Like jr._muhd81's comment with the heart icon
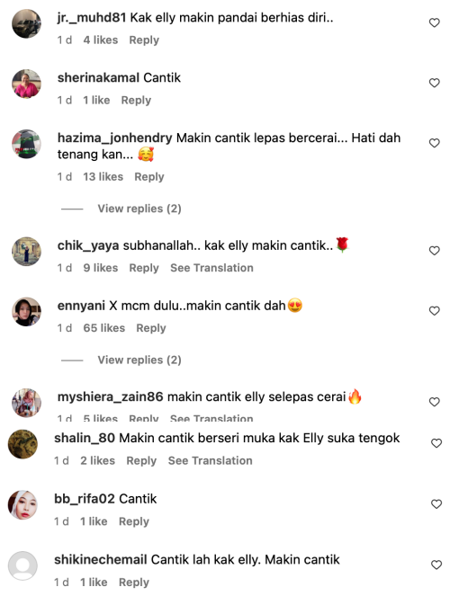Image resolution: width=450 pixels, height=605 pixels. [434, 22]
